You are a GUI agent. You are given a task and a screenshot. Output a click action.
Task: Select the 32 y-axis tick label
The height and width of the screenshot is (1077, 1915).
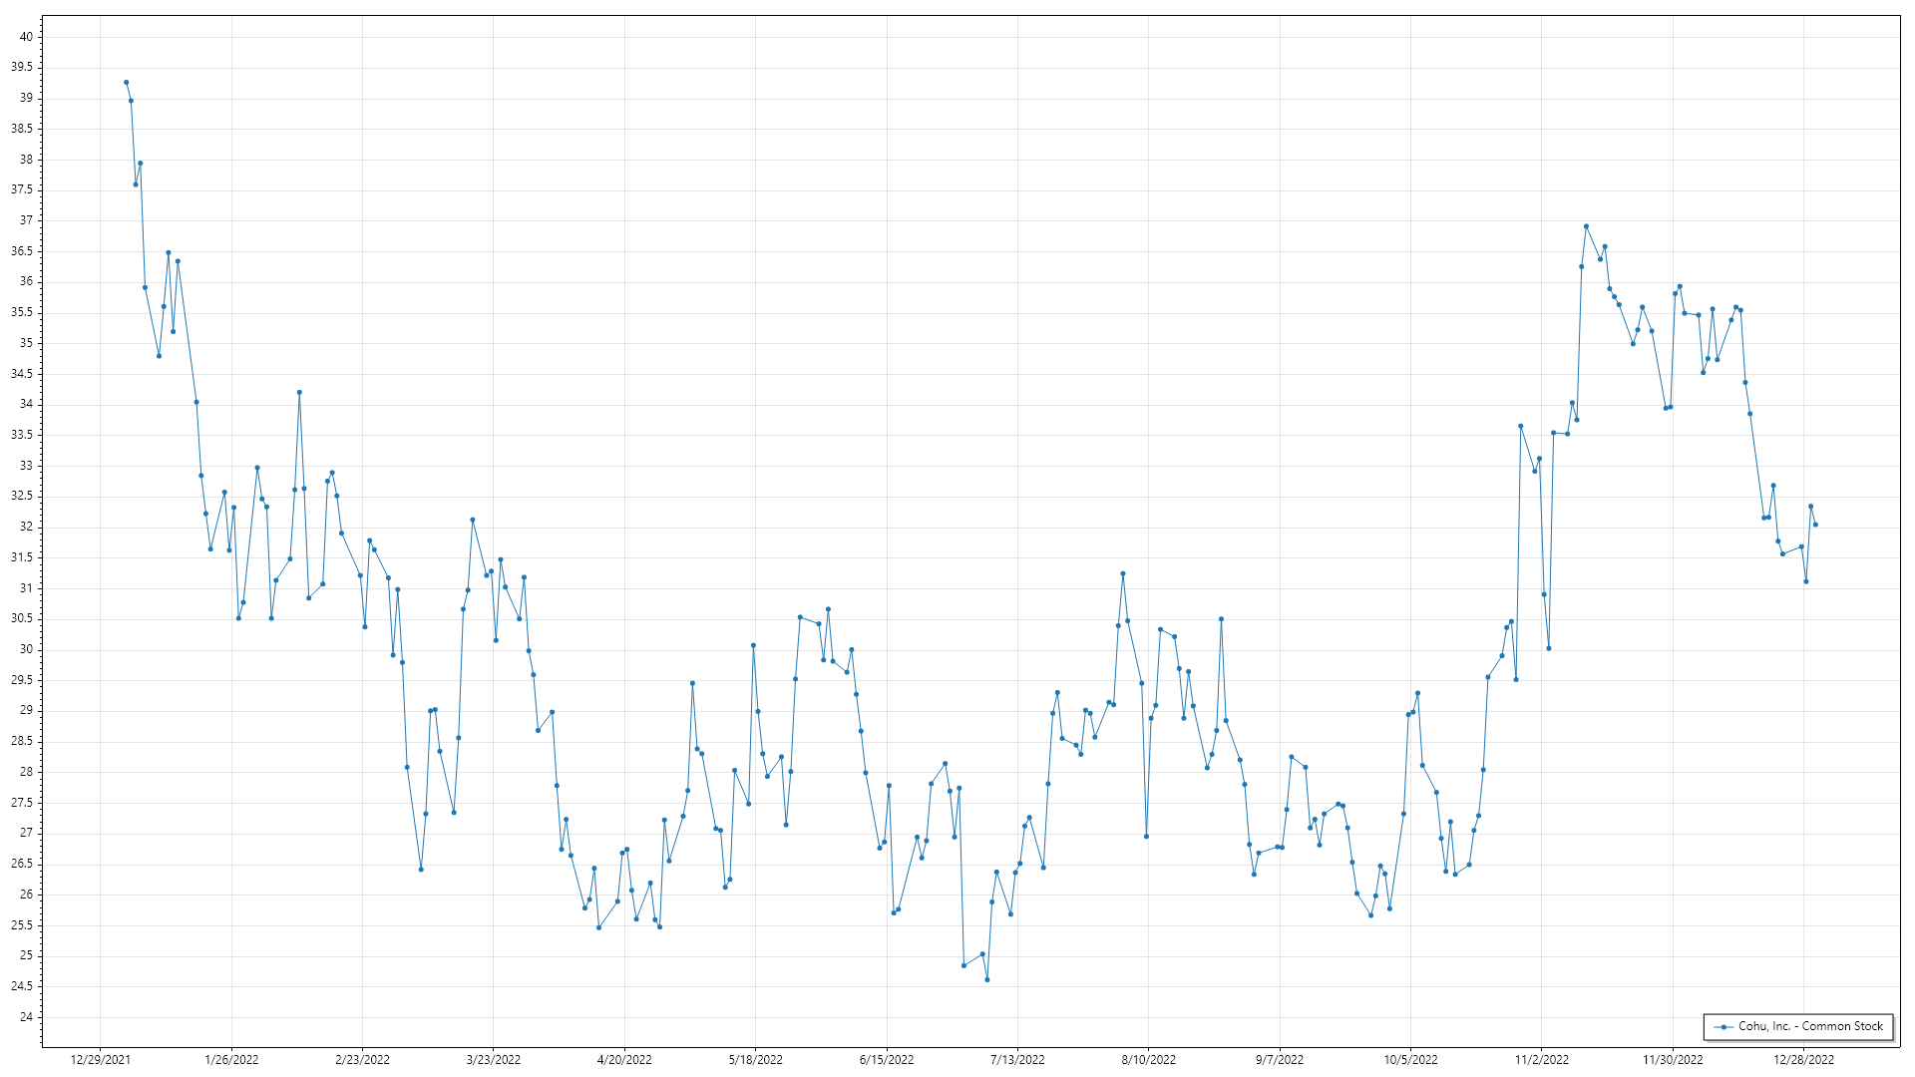point(26,527)
